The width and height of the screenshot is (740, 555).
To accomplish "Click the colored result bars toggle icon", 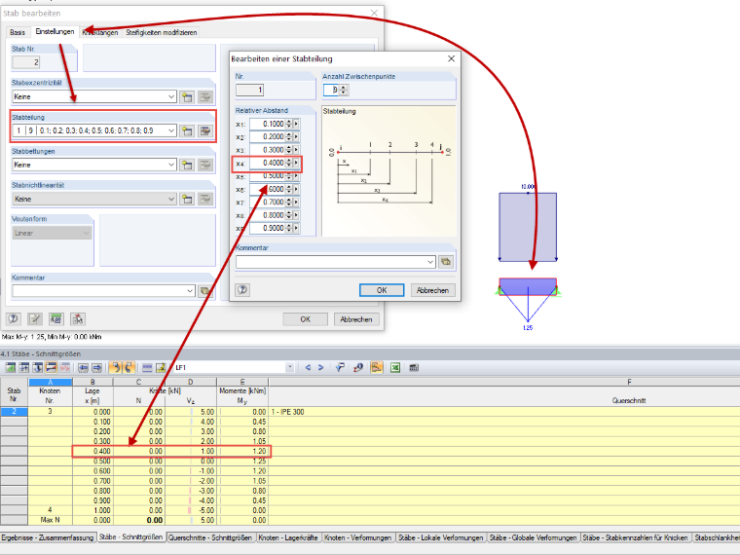I will click(x=377, y=368).
